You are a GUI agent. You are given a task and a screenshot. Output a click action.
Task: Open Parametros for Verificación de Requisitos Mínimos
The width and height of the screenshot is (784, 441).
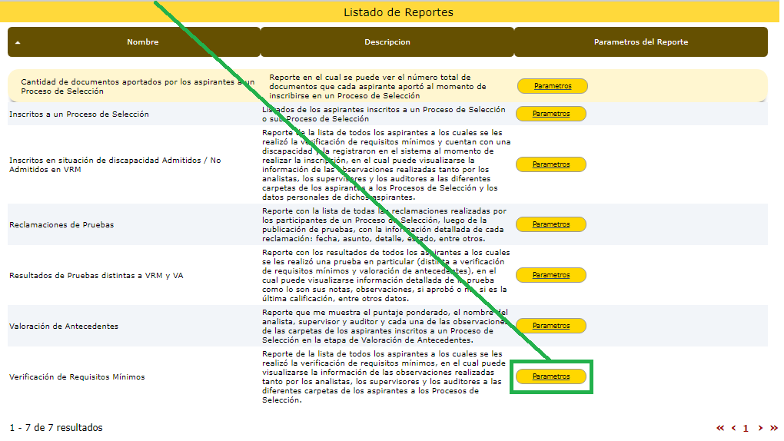pos(551,376)
